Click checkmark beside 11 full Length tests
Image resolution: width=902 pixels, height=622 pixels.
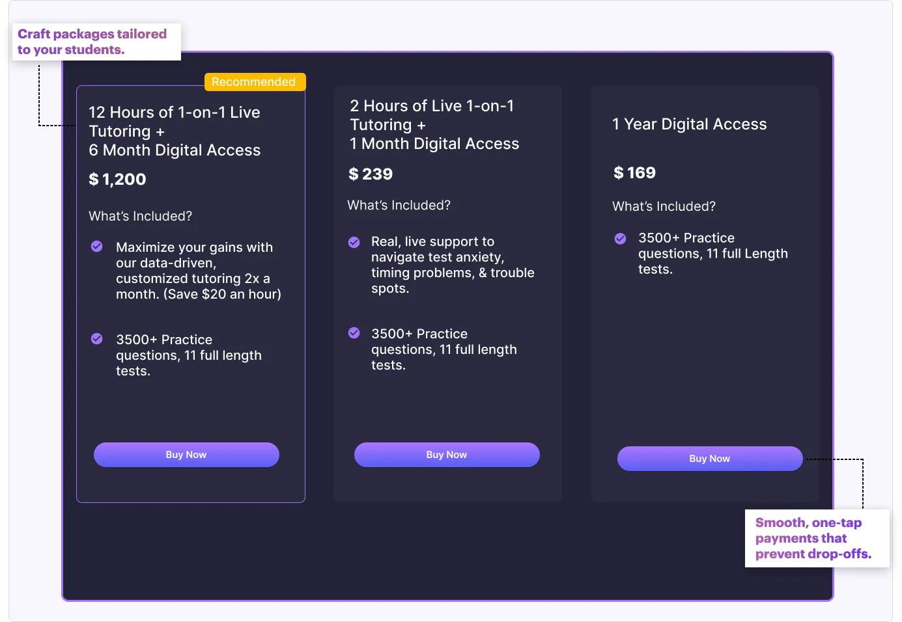click(621, 239)
